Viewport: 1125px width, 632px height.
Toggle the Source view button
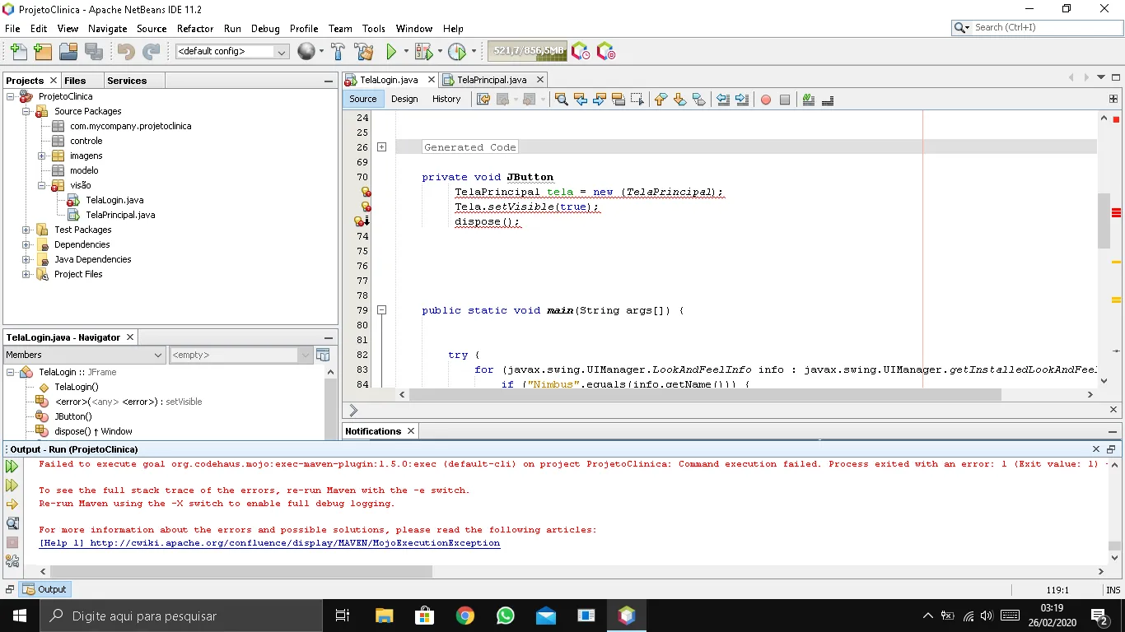coord(362,99)
